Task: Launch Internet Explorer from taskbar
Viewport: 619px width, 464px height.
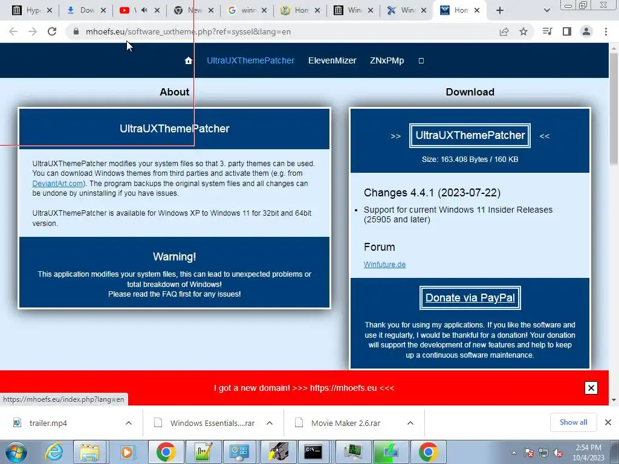Action: 54,452
